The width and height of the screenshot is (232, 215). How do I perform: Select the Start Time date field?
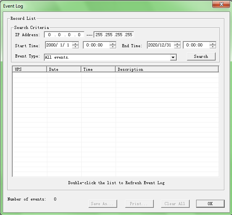coord(58,45)
